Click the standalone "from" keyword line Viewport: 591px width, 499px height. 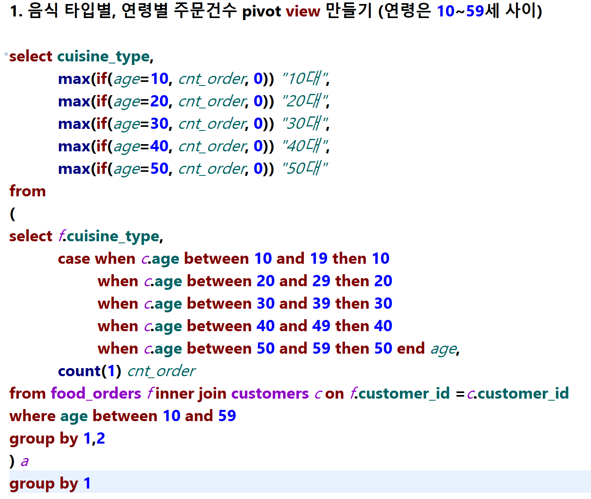click(28, 191)
